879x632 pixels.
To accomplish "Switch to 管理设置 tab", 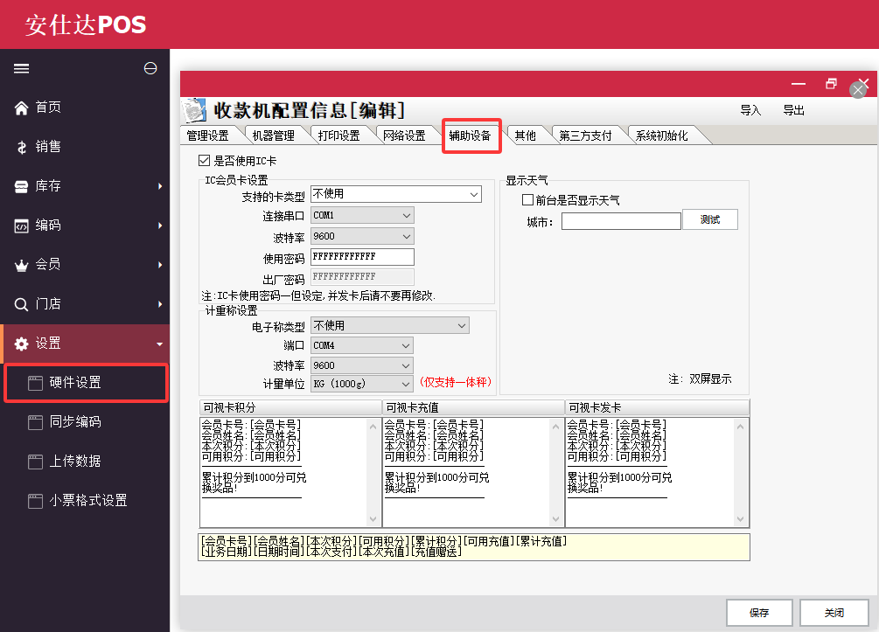I will (208, 135).
